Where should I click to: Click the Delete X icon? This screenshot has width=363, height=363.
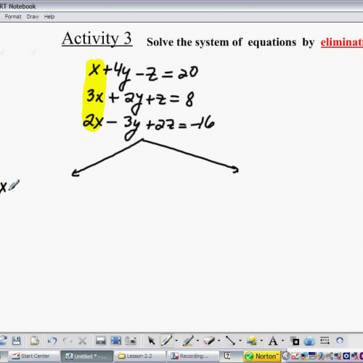pos(82,341)
